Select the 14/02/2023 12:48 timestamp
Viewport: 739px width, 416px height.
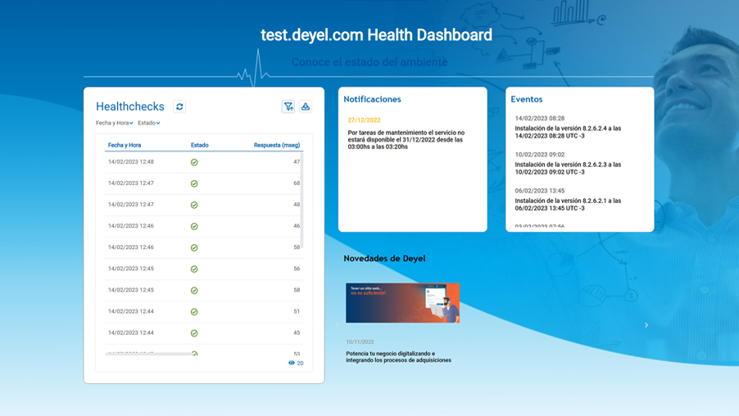131,161
